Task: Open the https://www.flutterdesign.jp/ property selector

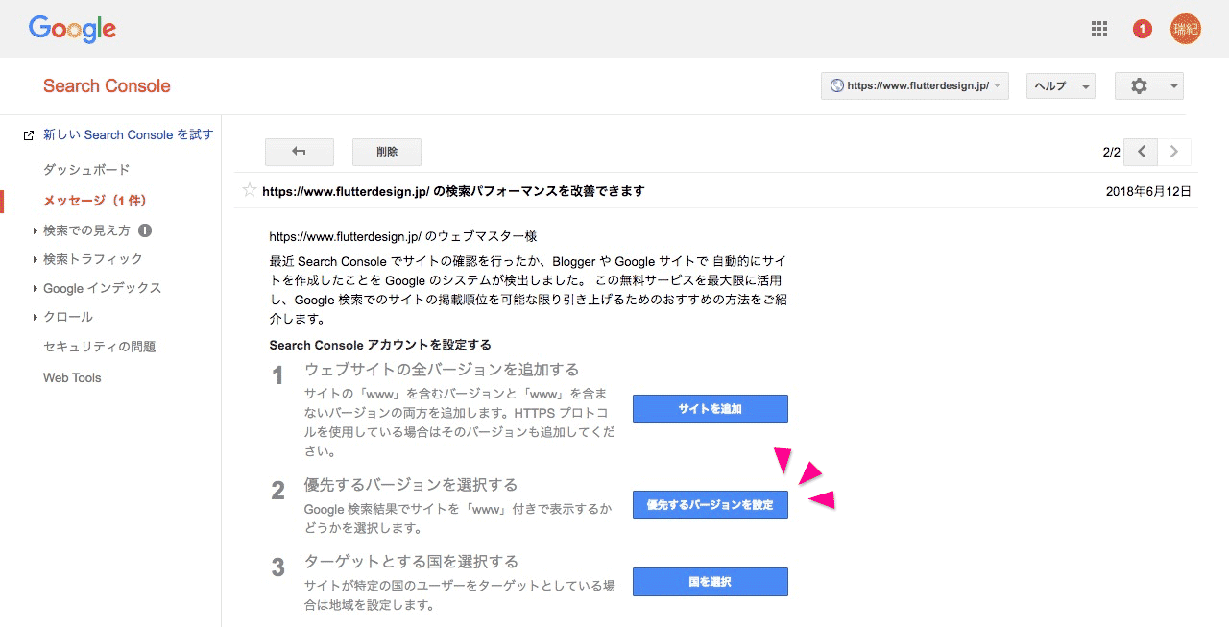Action: (915, 85)
